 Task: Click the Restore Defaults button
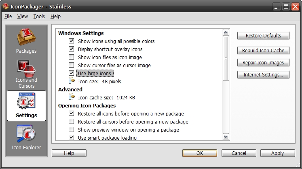263,36
